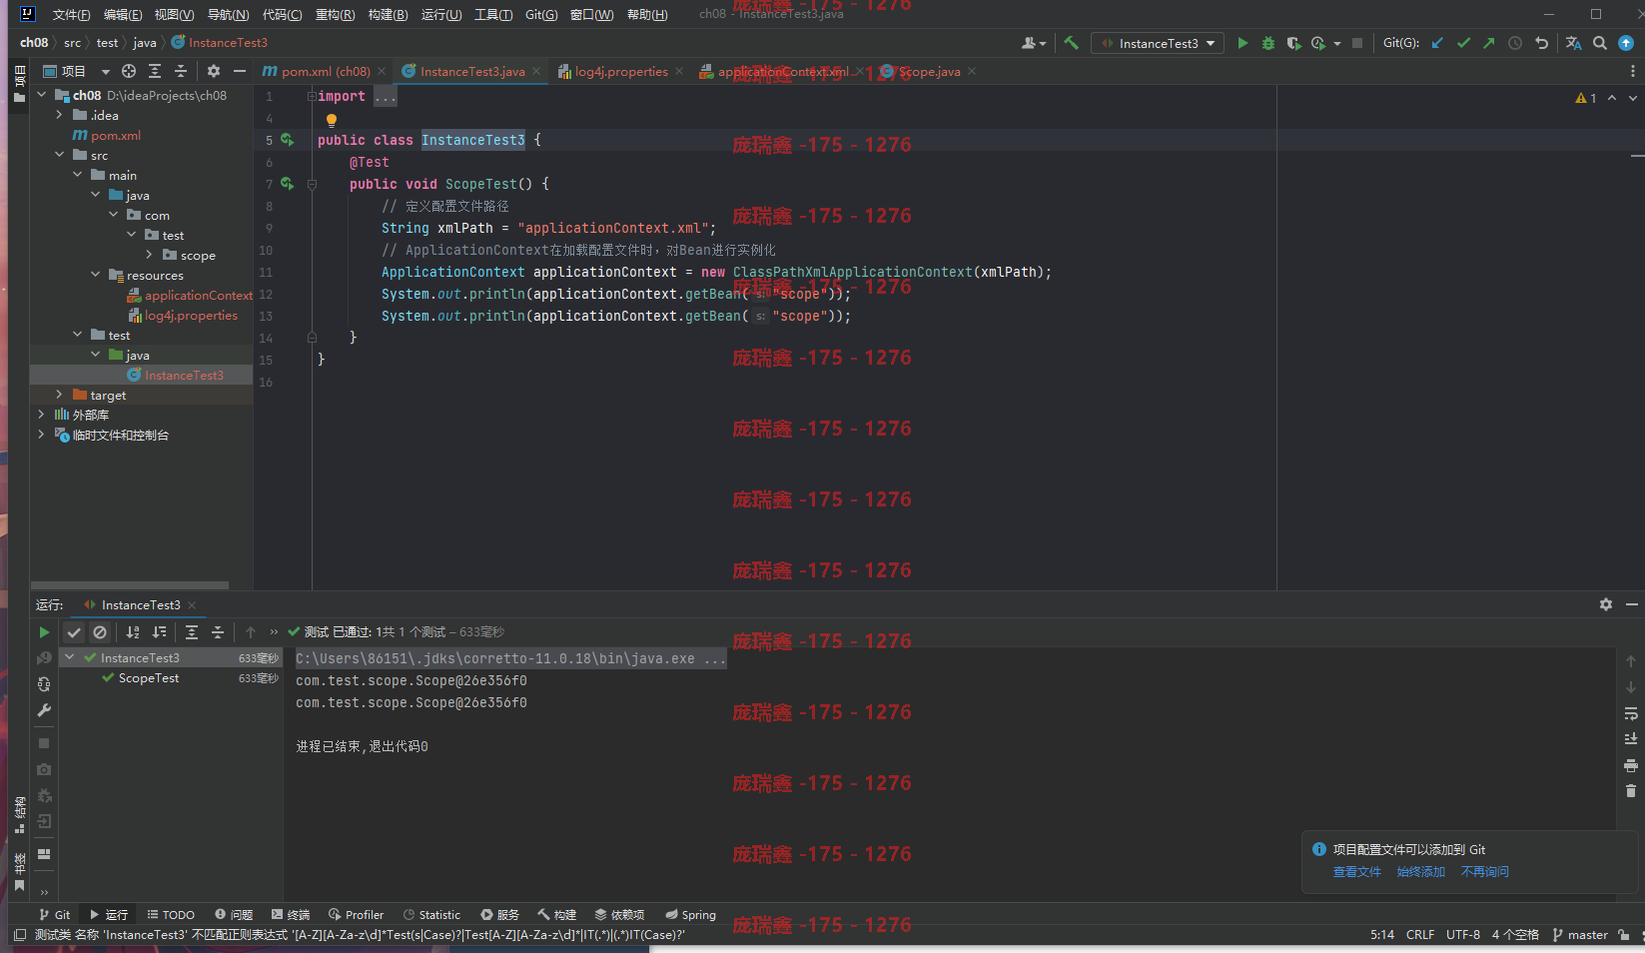
Task: Expand the target folder
Action: pyautogui.click(x=60, y=395)
